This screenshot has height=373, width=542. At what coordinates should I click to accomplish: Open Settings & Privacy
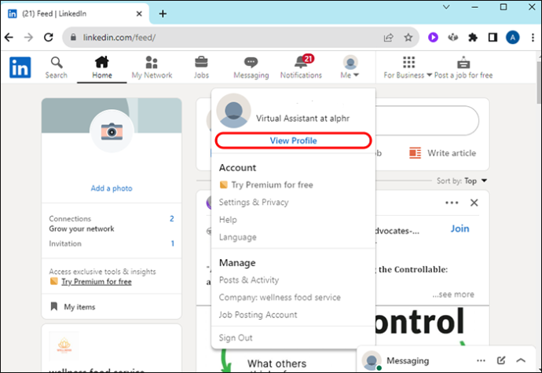254,203
